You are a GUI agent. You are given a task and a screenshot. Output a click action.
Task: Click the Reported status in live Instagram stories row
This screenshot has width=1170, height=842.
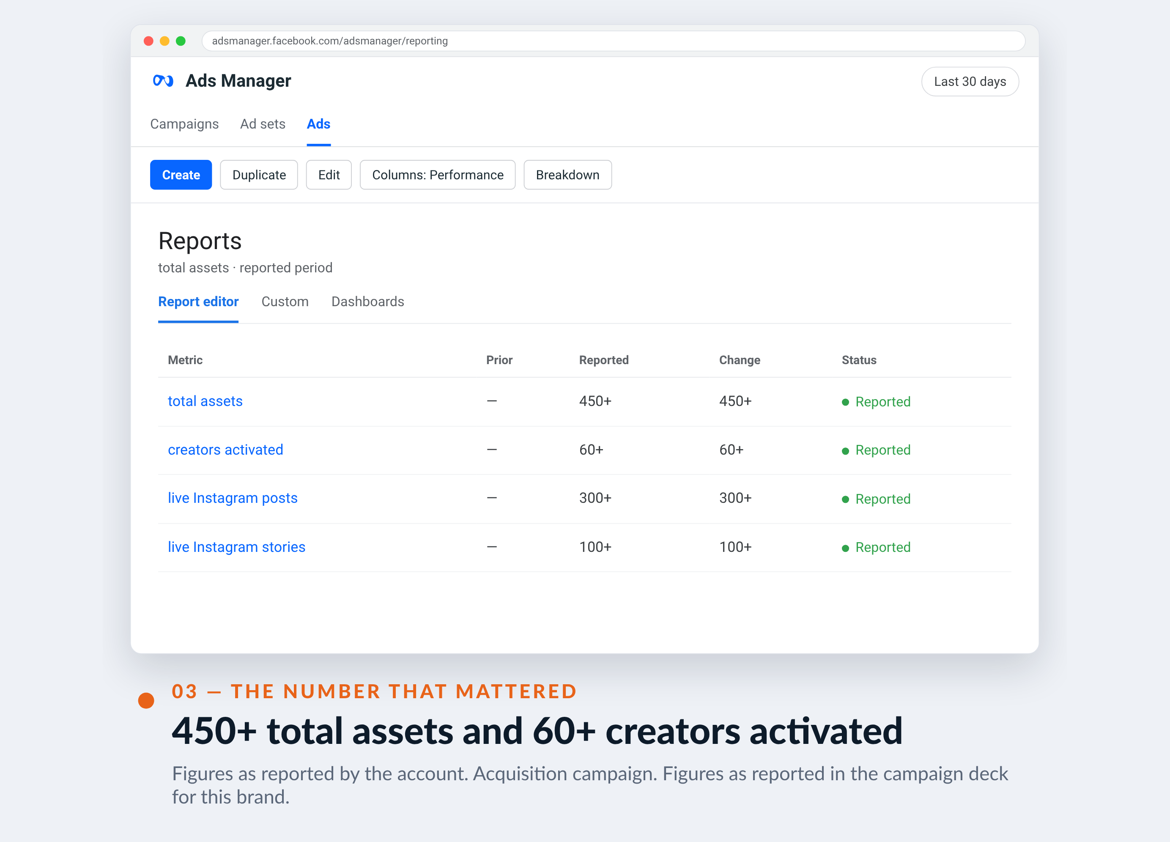[x=876, y=547]
